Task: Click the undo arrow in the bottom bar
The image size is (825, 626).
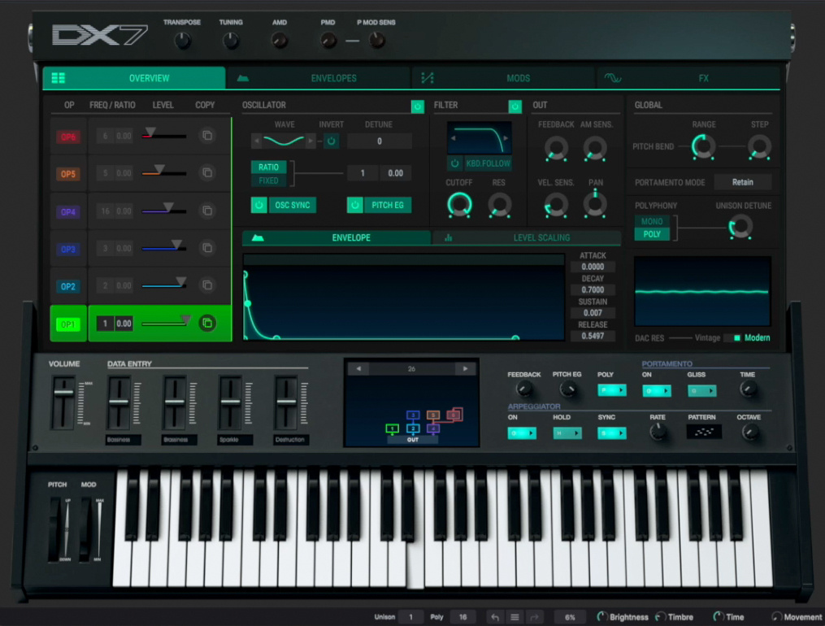Action: [495, 616]
